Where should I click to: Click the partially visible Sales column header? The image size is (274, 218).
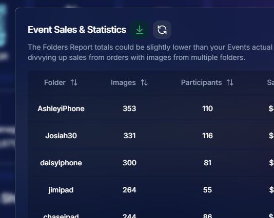tap(270, 82)
